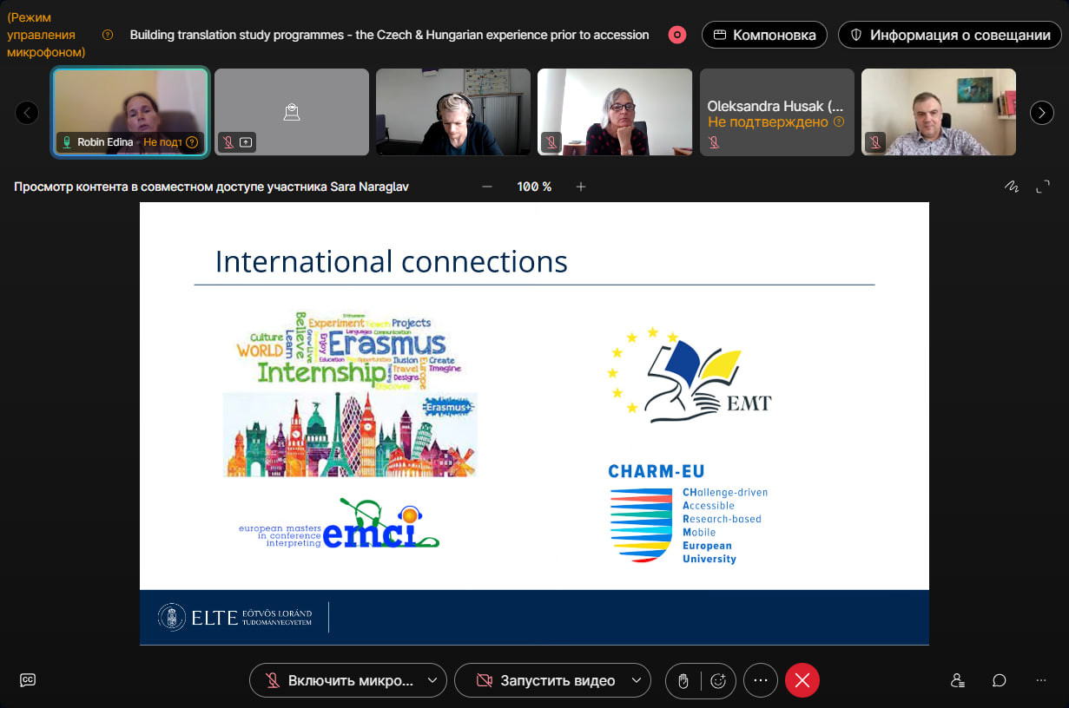Leave meeting with red X button
Screen dimensions: 1069x708
(x=802, y=681)
